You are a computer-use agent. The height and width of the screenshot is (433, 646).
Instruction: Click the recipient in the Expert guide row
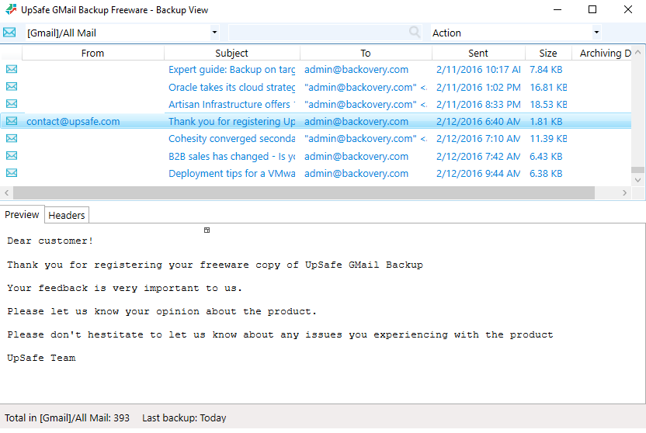click(x=356, y=70)
